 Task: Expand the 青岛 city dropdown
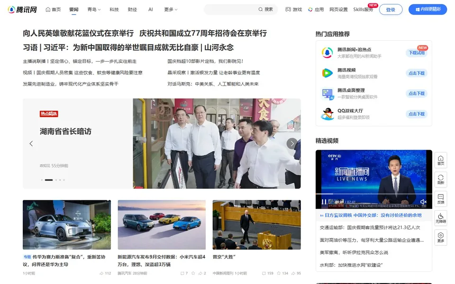94,9
